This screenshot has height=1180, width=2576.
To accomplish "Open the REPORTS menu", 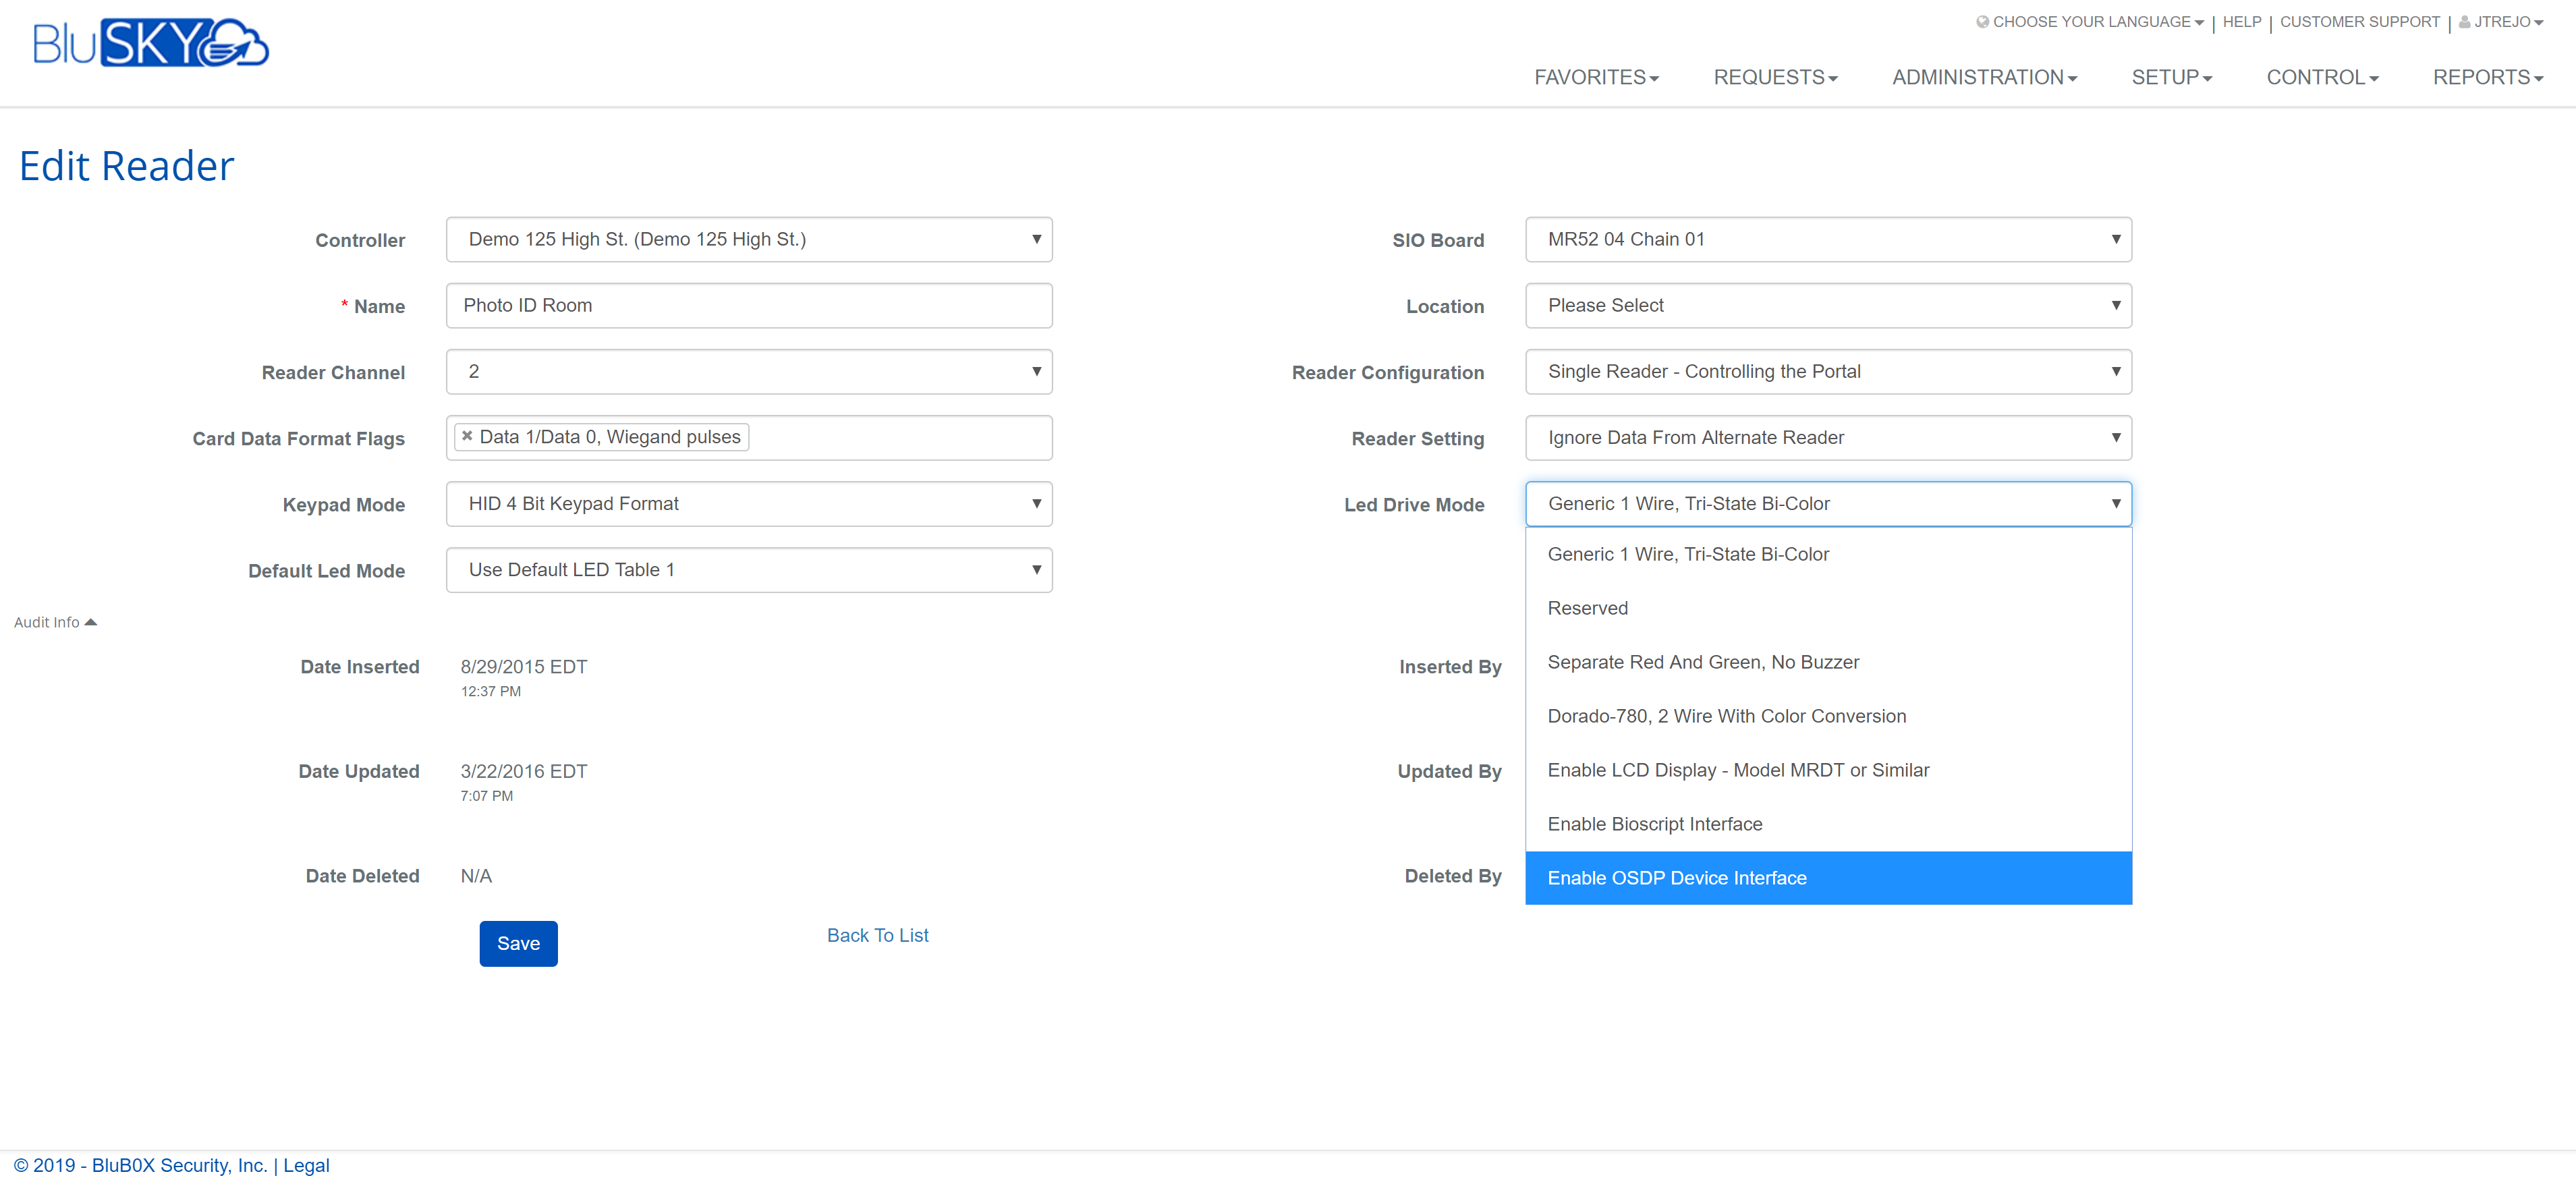I will coord(2487,78).
